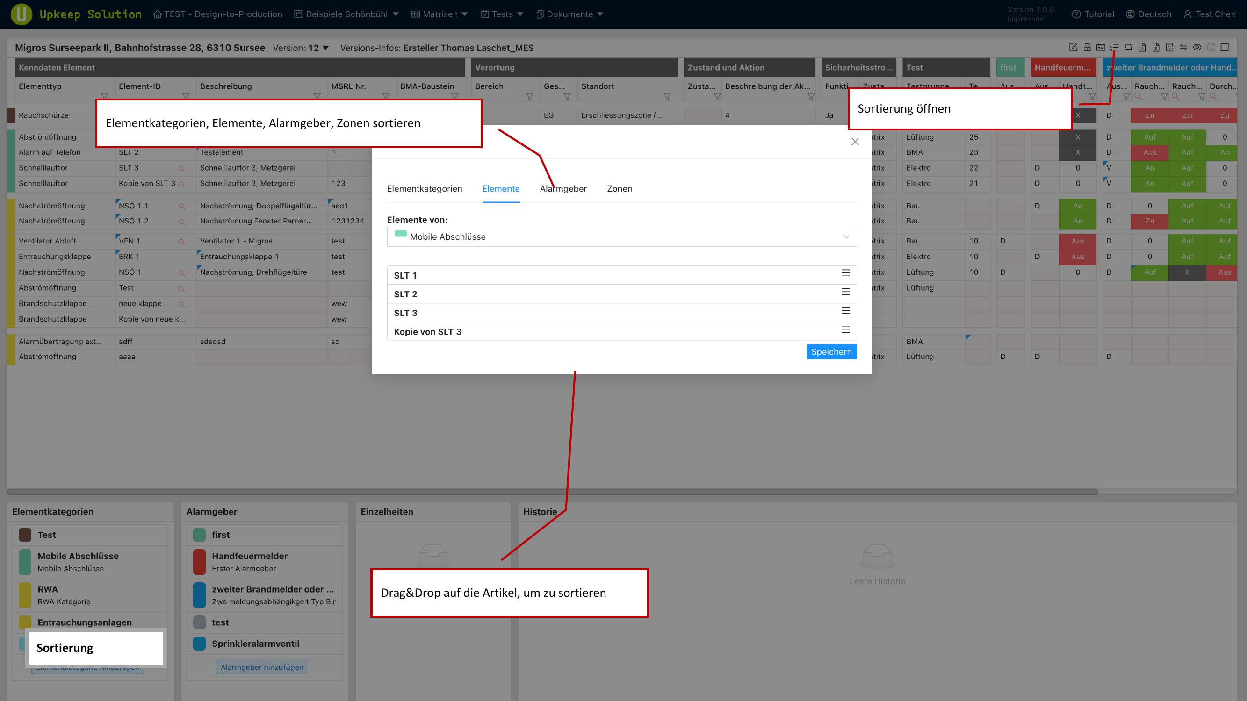Viewport: 1247px width, 701px height.
Task: Click the lock icon in matrix toolbar
Action: (x=1087, y=47)
